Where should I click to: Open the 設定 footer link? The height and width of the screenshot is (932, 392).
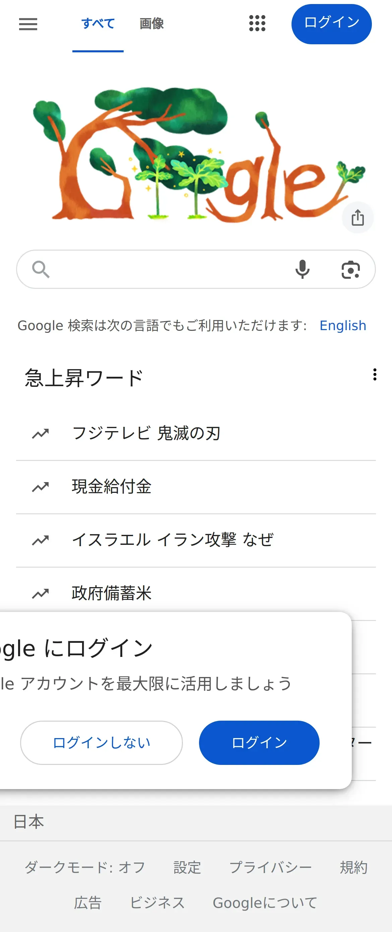(x=187, y=868)
